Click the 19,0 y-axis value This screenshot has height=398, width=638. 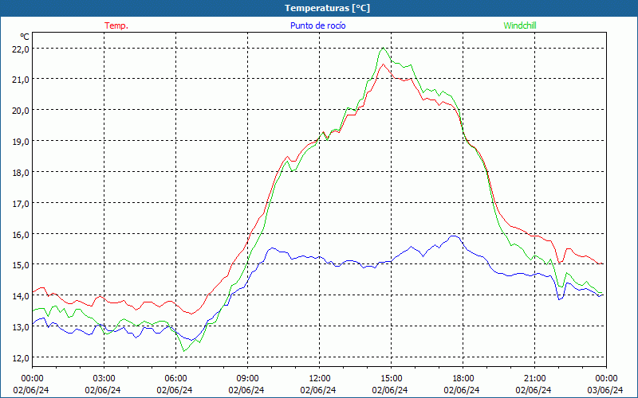(22, 142)
